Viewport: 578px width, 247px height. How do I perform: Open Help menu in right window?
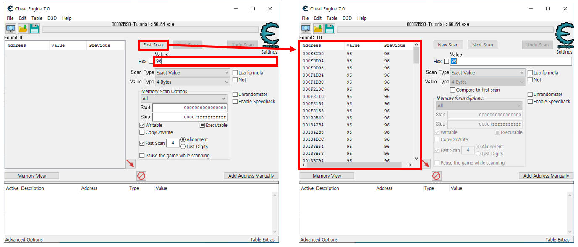point(362,18)
